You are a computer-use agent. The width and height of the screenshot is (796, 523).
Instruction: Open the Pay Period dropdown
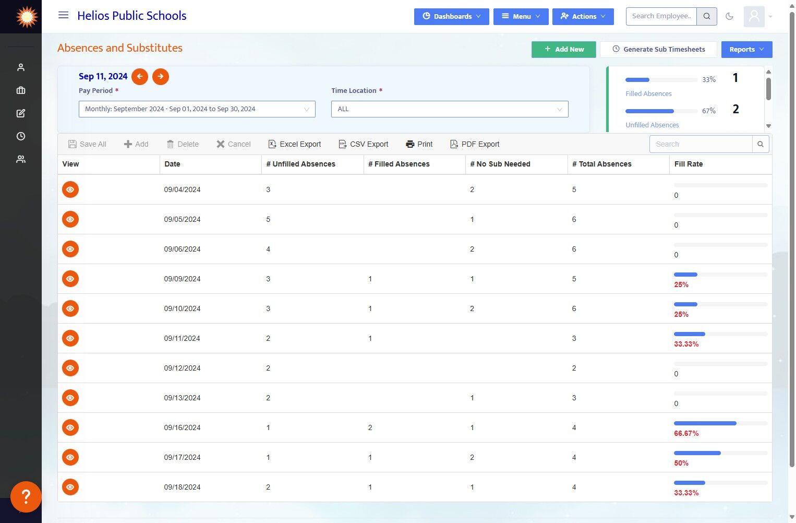tap(197, 109)
